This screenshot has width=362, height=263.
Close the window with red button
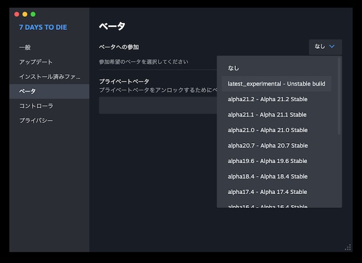[16, 14]
